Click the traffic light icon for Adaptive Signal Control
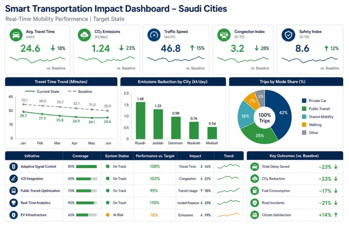This screenshot has width=349, height=232. tap(14, 166)
